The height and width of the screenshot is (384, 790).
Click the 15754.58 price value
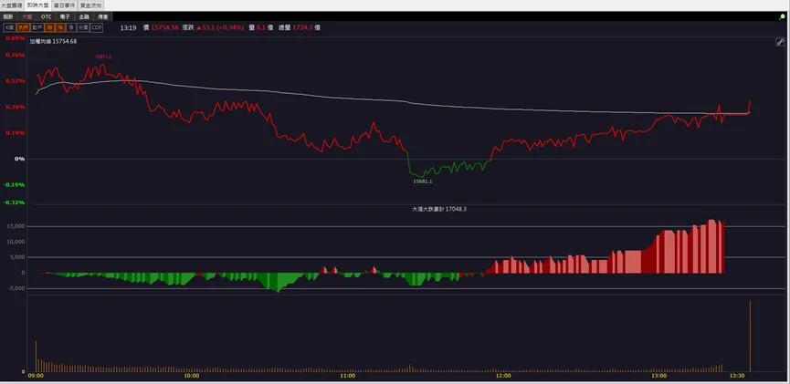(164, 27)
